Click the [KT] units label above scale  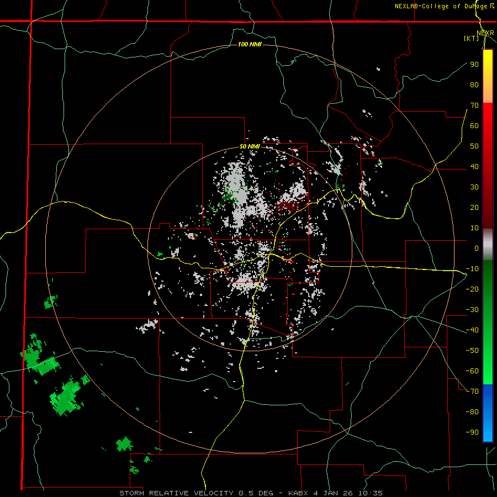472,38
